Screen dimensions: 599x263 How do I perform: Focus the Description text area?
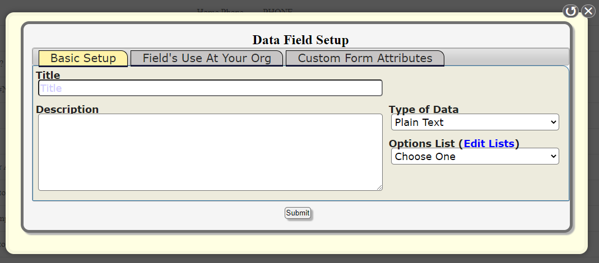tap(210, 152)
